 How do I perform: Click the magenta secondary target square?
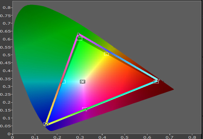click(x=85, y=109)
